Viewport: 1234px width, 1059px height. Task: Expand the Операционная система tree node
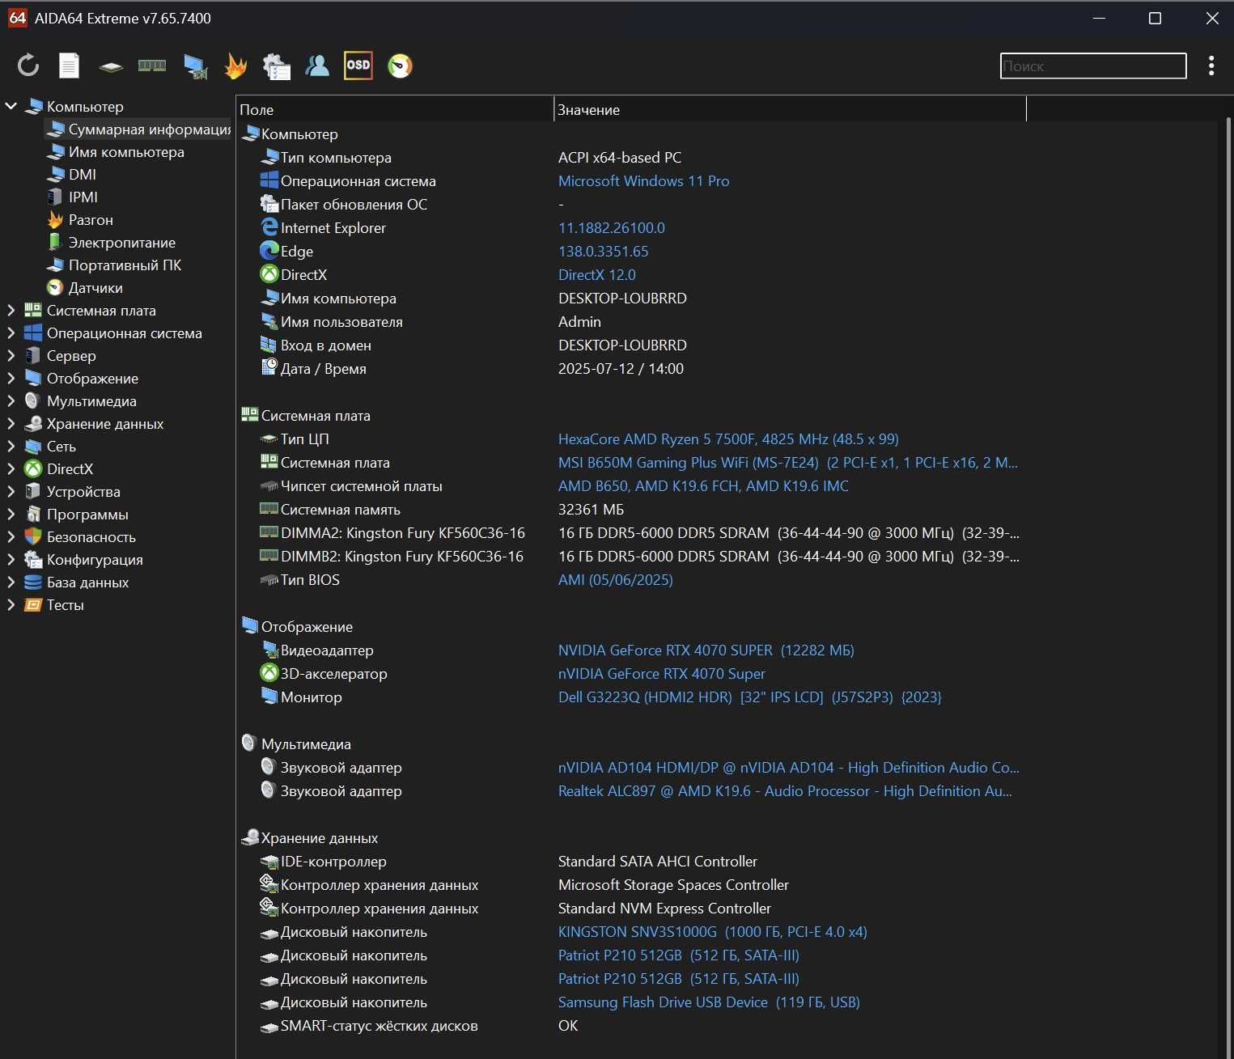tap(11, 333)
